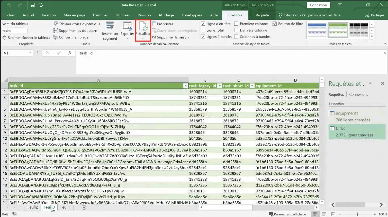Select the equipments query in the pane
This screenshot has width=388, height=217.
coord(357,117)
